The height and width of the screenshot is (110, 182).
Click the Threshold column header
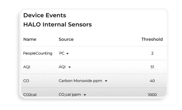(152, 39)
